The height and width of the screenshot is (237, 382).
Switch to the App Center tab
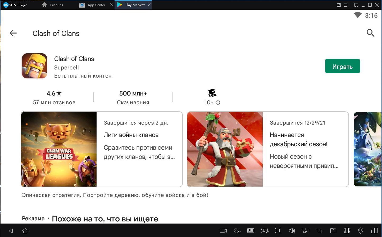click(93, 5)
